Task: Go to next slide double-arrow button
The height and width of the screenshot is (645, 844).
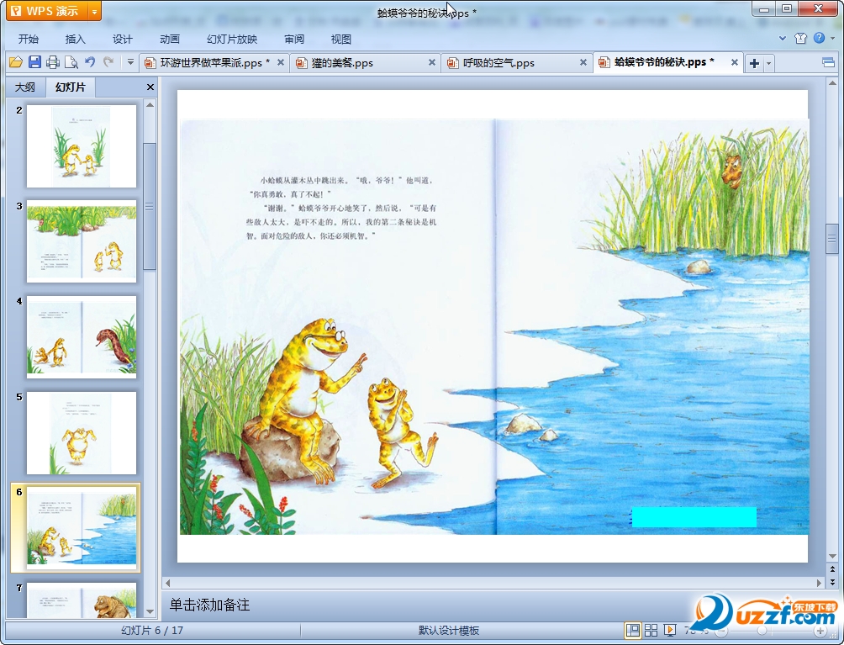Action: pyautogui.click(x=832, y=582)
